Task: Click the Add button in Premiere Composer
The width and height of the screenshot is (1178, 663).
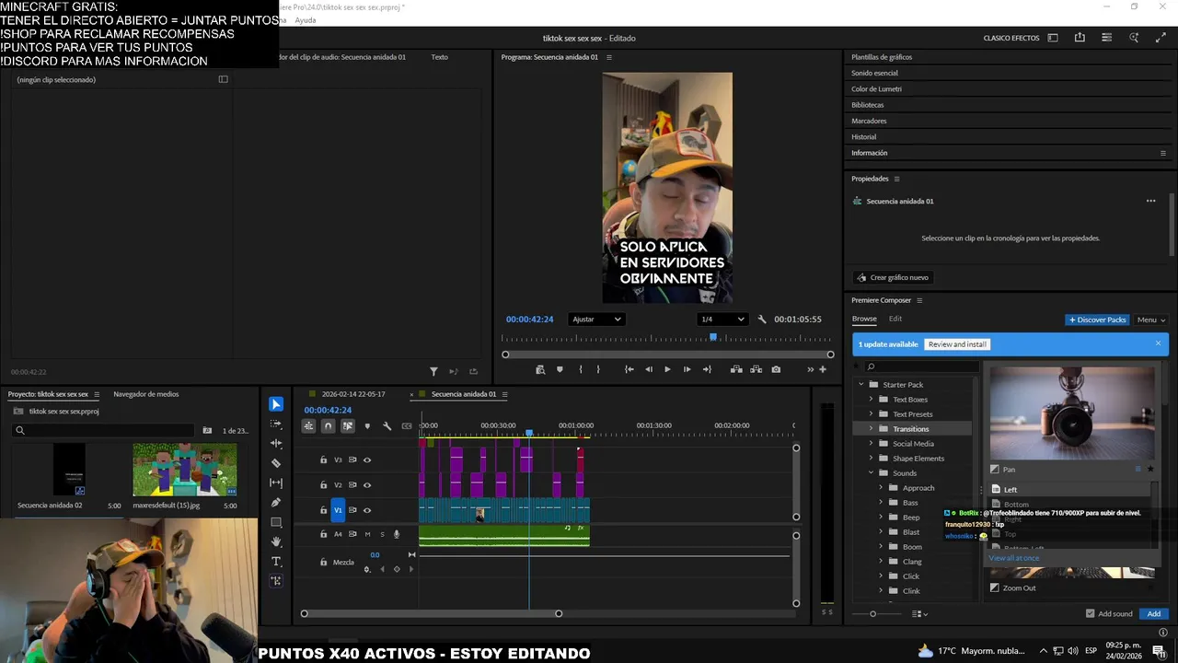Action: [1153, 613]
